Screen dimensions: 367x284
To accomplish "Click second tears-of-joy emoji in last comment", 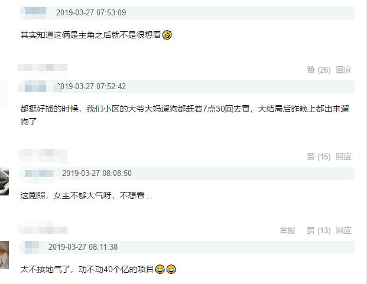I will tap(171, 269).
